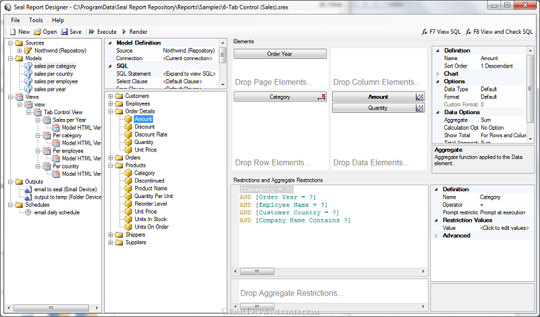Image resolution: width=540 pixels, height=317 pixels.
Task: Expand the Chart property group
Action: click(437, 74)
